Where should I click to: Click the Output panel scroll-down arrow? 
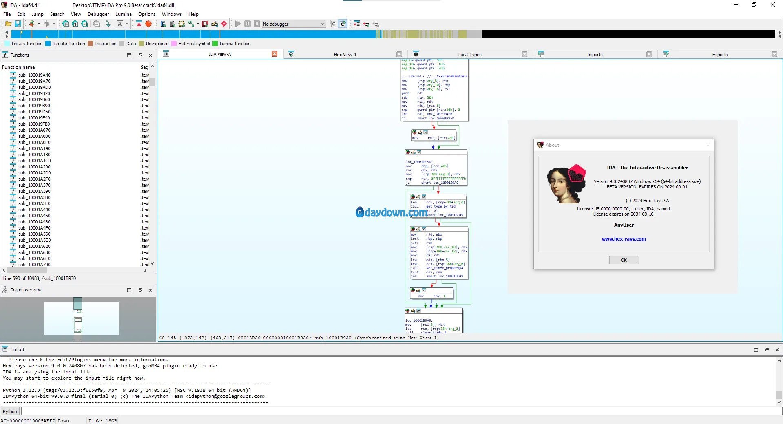click(x=779, y=402)
